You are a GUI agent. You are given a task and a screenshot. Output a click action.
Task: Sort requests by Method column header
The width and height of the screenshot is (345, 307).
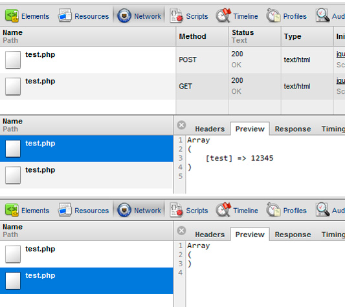202,36
